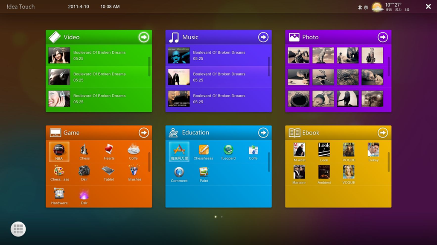Viewport: 437px width, 245px height.
Task: Open the full Photo gallery via arrow
Action: 383,38
